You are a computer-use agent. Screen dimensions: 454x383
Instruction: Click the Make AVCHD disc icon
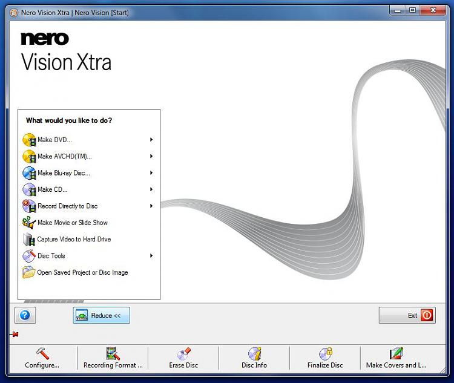[x=29, y=156]
